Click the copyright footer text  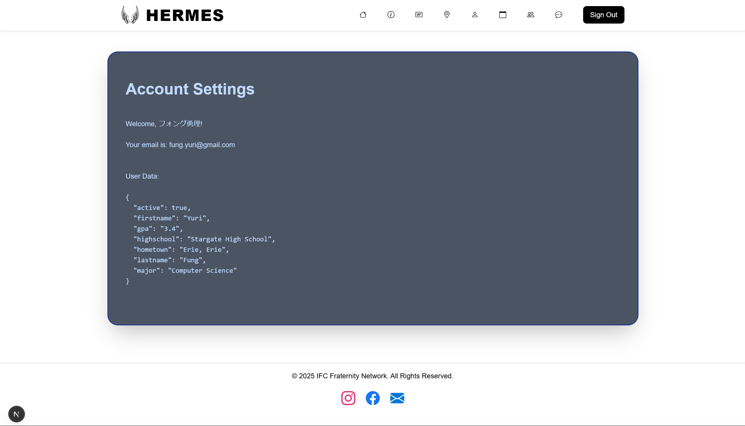pyautogui.click(x=373, y=376)
